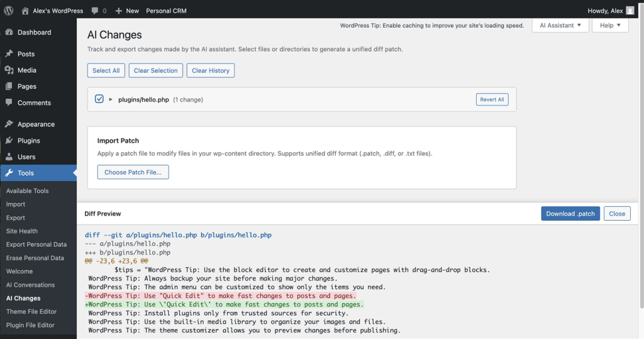The width and height of the screenshot is (644, 339).
Task: Click the Alex's WordPress home icon
Action: click(x=25, y=11)
